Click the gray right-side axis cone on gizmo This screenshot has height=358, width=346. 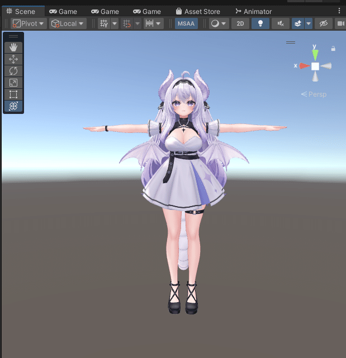tap(326, 66)
